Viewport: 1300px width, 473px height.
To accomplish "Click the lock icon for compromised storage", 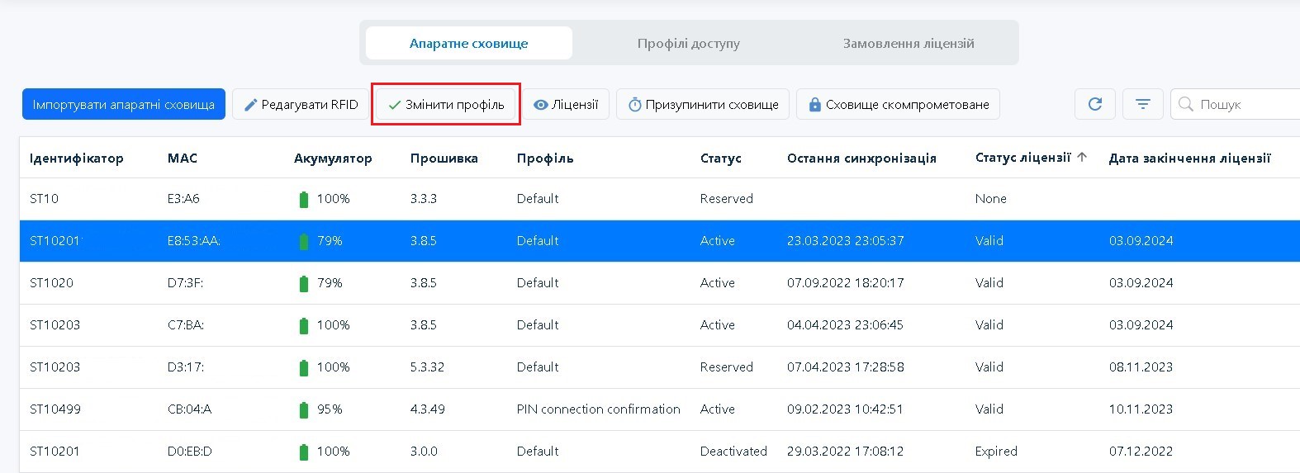I will coord(814,105).
